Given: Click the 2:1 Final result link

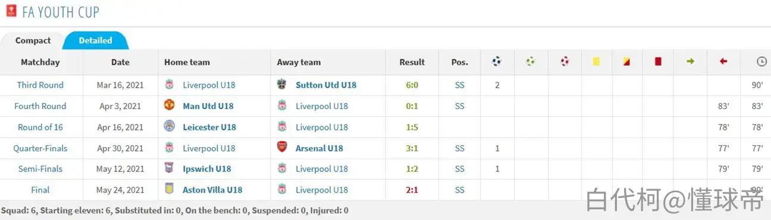Looking at the screenshot, I should [x=412, y=190].
